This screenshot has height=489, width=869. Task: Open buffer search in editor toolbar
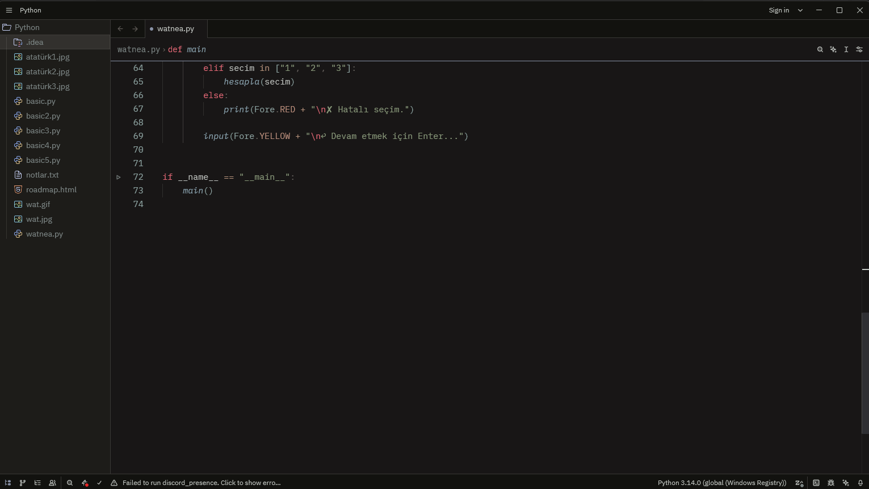820,49
